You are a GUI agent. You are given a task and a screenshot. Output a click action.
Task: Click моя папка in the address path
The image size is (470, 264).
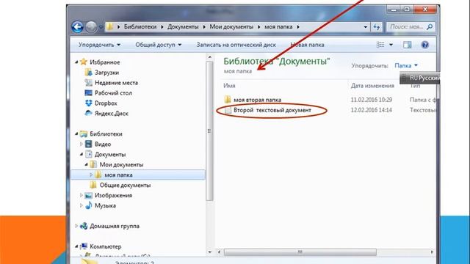click(278, 26)
